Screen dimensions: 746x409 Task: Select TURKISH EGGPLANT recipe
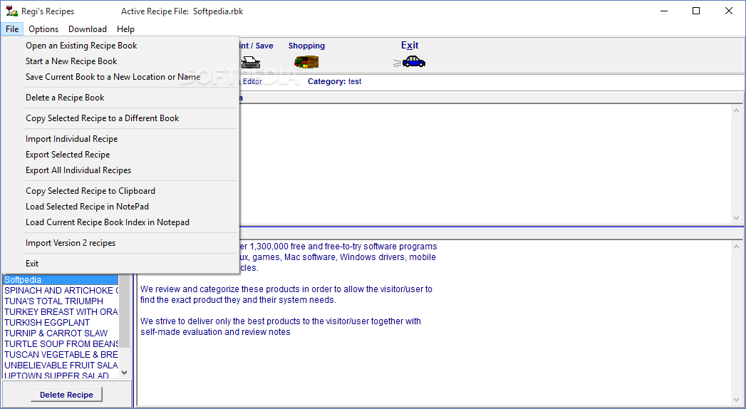(61, 323)
